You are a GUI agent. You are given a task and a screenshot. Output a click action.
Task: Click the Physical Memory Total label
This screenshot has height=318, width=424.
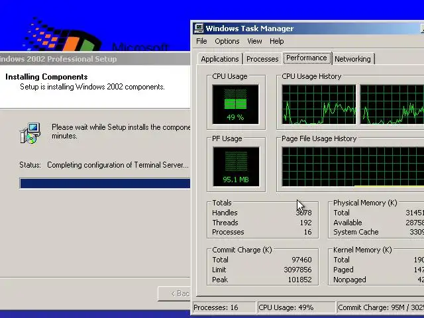pyautogui.click(x=342, y=213)
